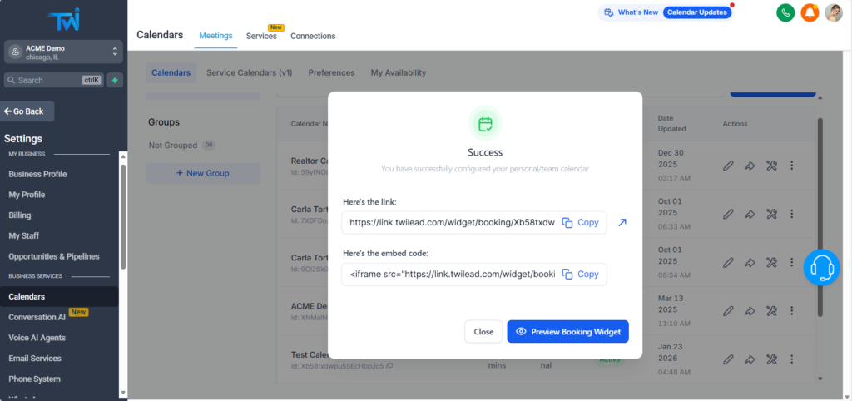Edit calendar in Dec 30 2025 row
Image resolution: width=852 pixels, height=401 pixels.
click(728, 166)
